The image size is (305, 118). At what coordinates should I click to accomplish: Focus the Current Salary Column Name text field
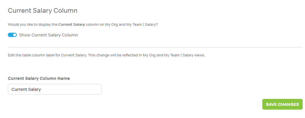[x=55, y=89]
